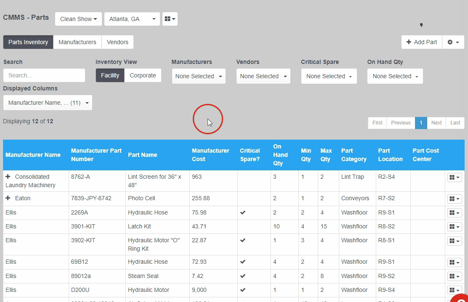Open the Critical Spare filter dropdown
This screenshot has height=302, width=468.
(x=329, y=76)
